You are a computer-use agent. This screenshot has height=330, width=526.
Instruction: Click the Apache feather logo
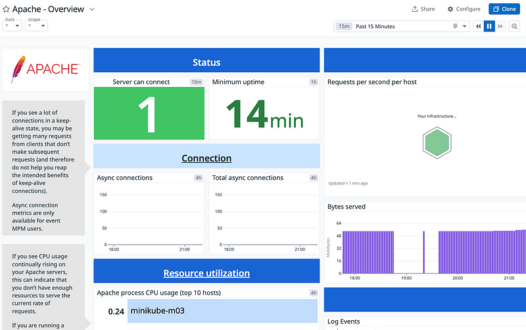18,69
